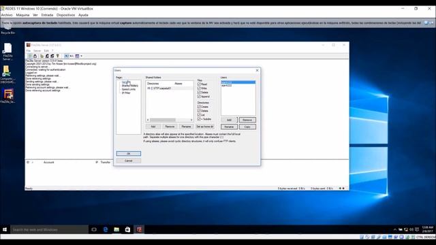Click Set as home dir button
Viewport: 436px width, 245px height.
click(205, 127)
